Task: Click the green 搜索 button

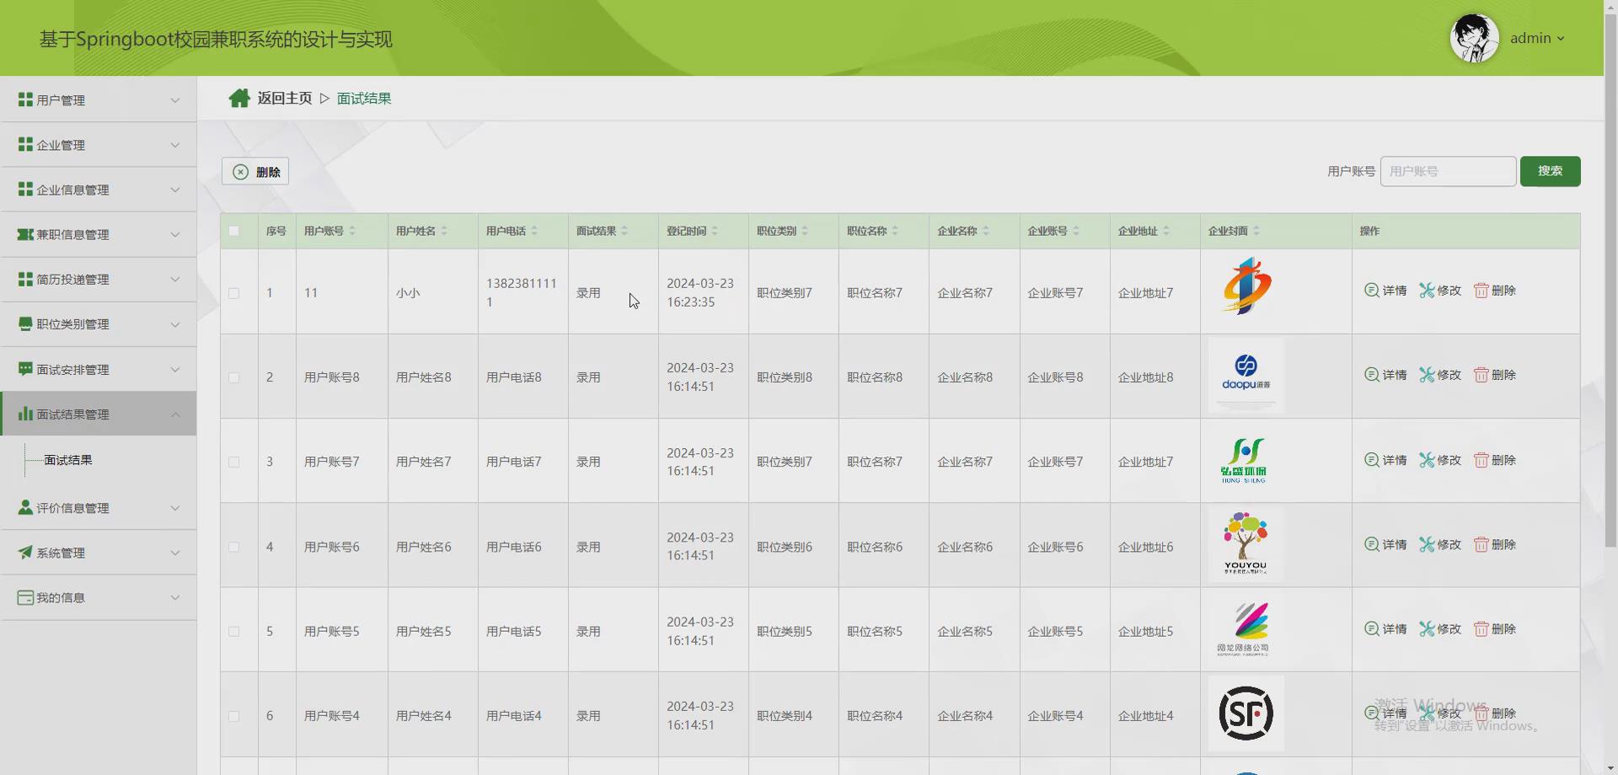Action: pos(1550,171)
